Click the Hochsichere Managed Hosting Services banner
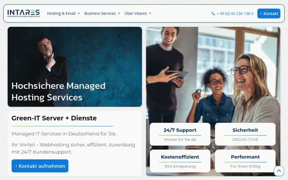This screenshot has width=288, height=180. 75,67
